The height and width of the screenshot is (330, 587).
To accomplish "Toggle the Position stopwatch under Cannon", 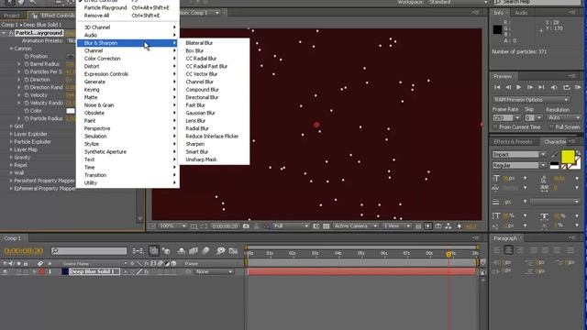I will [27, 56].
